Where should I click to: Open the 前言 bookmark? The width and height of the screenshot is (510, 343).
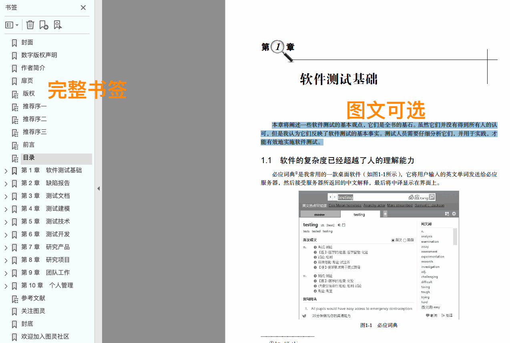click(30, 144)
